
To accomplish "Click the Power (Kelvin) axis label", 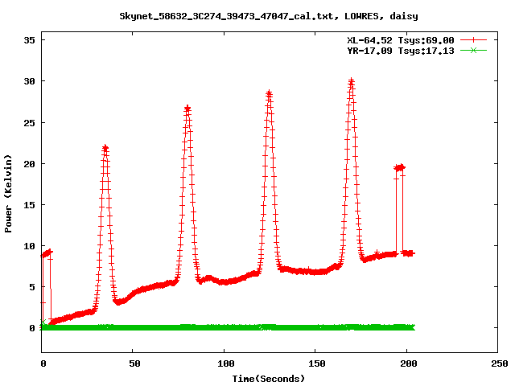I will coord(8,194).
